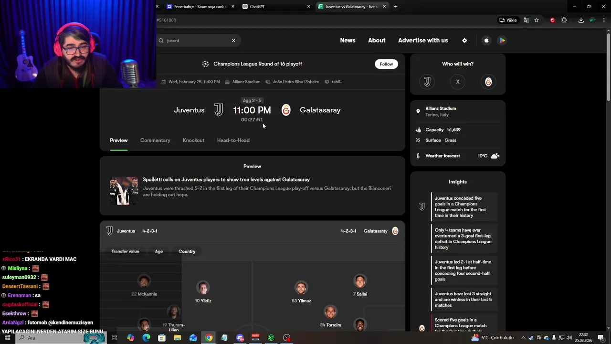Open a new browser tab

pos(396,6)
